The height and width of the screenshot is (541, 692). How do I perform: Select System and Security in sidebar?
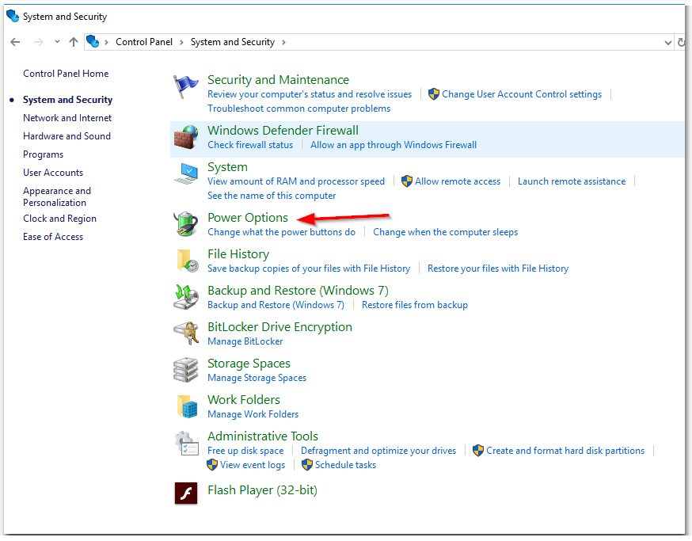pyautogui.click(x=67, y=100)
